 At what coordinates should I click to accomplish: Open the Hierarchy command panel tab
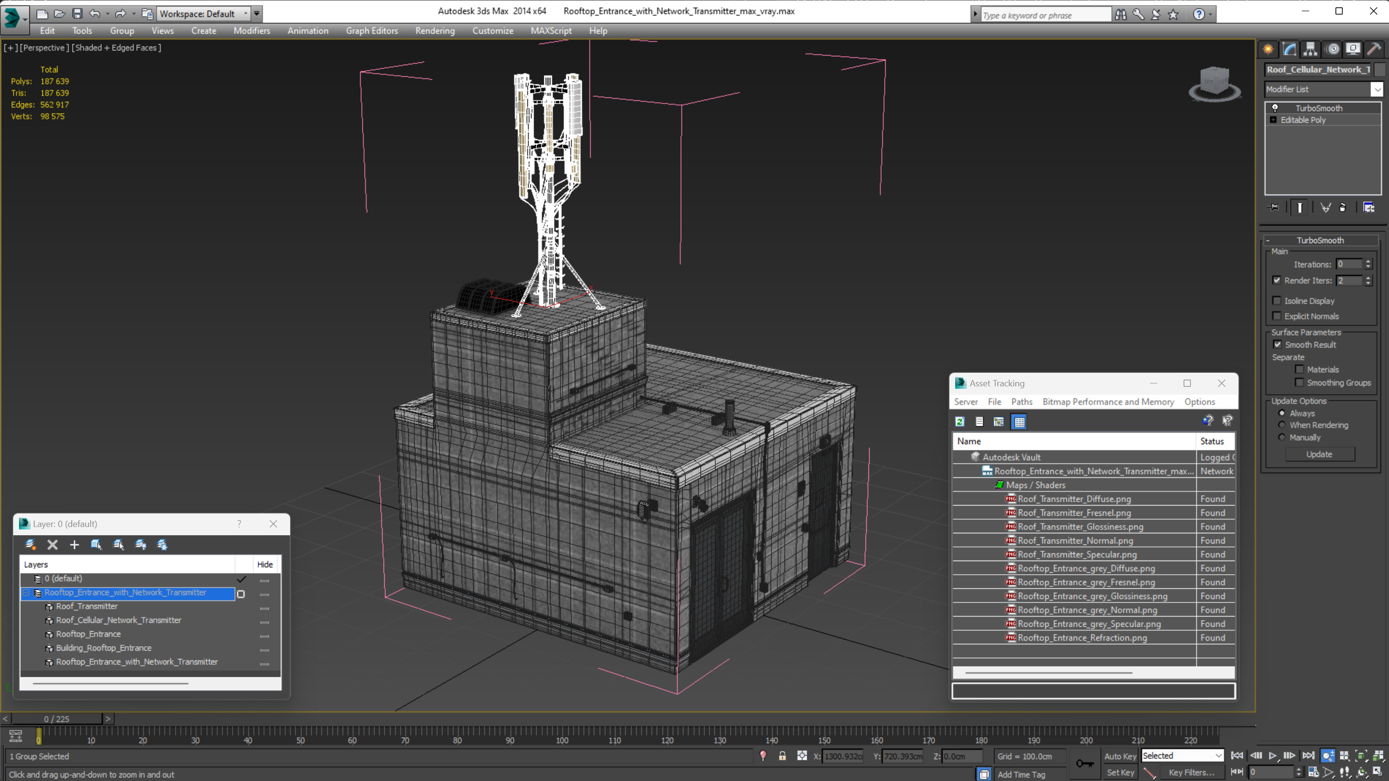(1310, 49)
